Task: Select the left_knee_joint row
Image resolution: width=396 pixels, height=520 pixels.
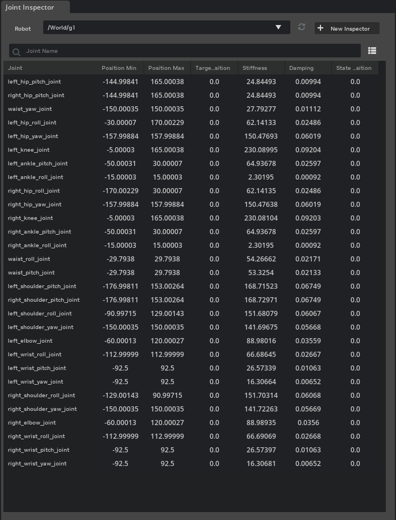Action: [191, 150]
